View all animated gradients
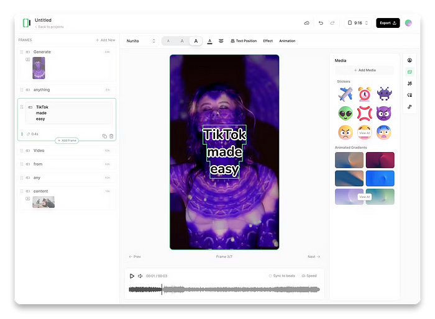The width and height of the screenshot is (435, 319). click(x=365, y=197)
